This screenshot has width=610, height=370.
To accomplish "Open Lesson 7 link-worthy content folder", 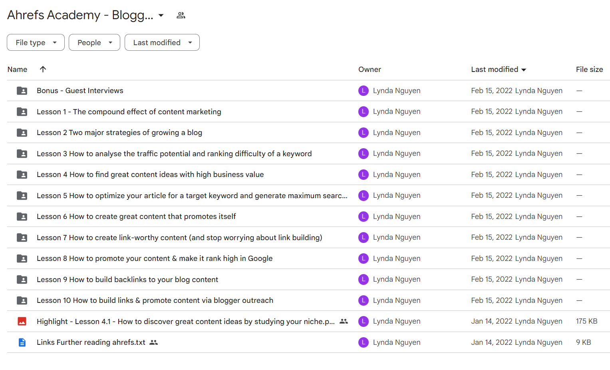I will 179,238.
